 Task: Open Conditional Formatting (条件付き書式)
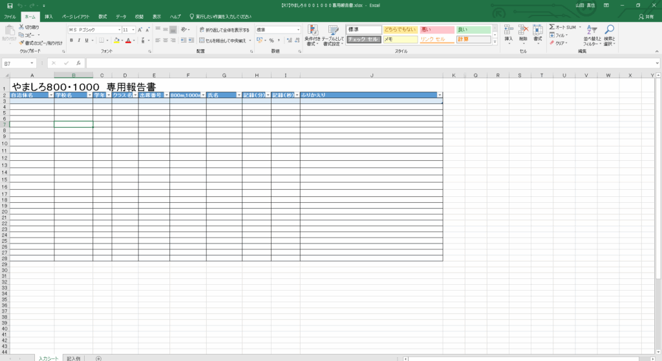(313, 35)
